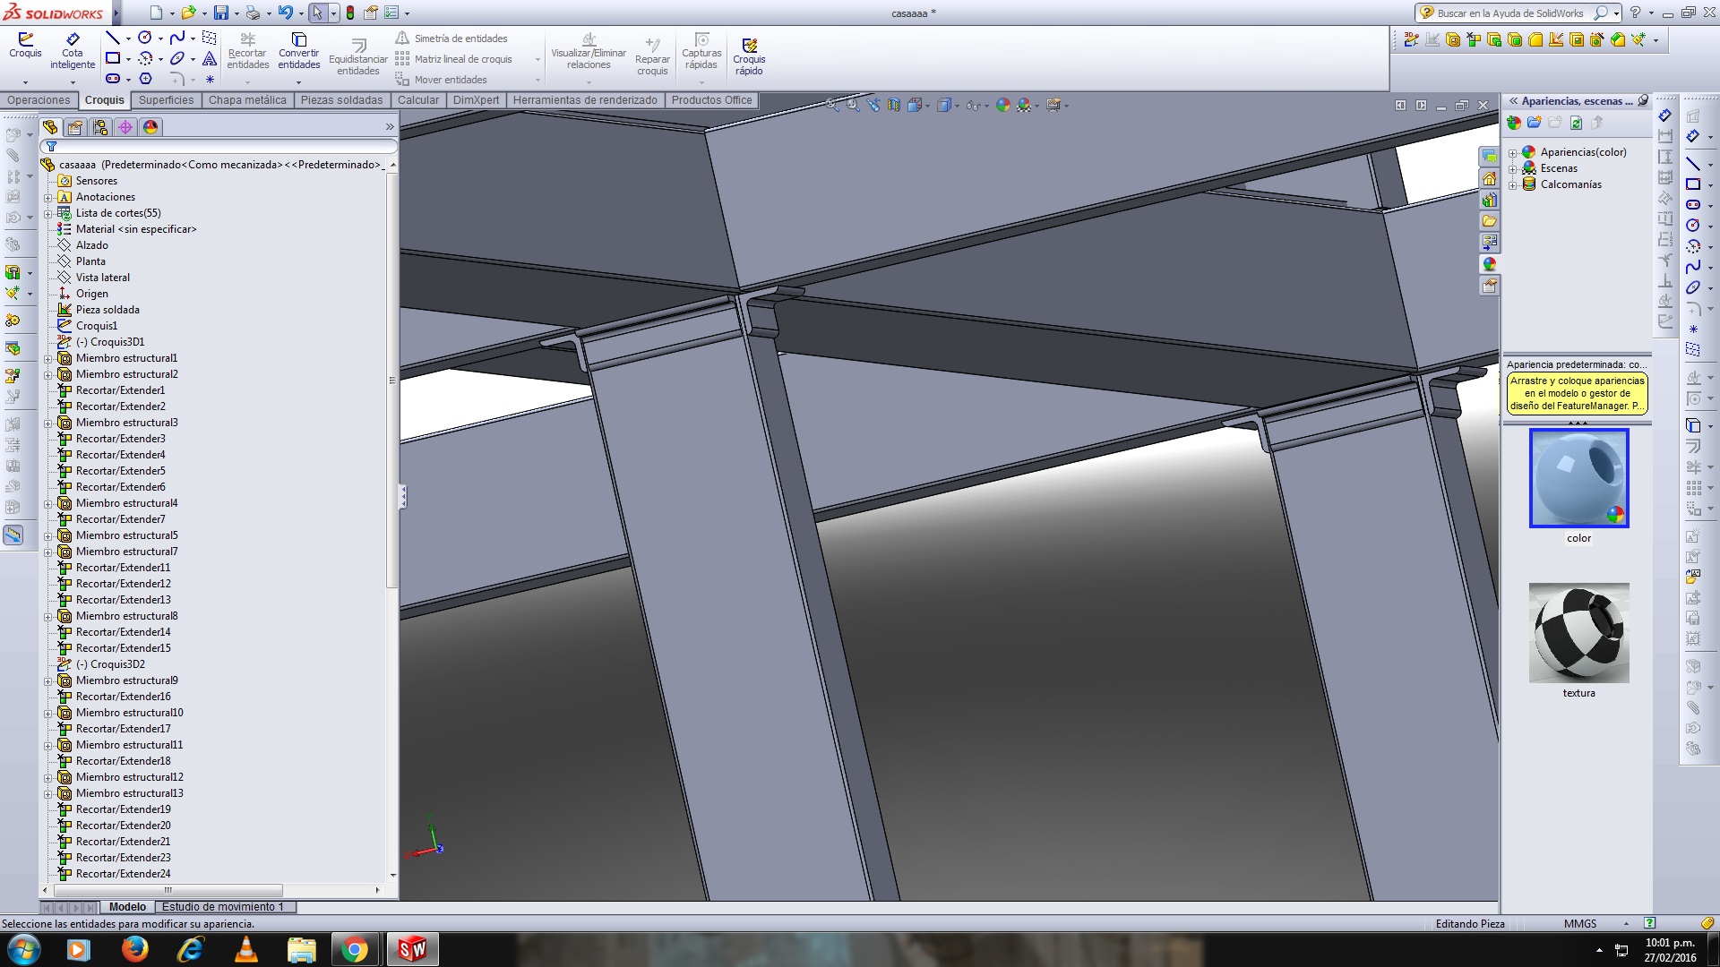
Task: Click the SolidWorks help search field
Action: pyautogui.click(x=1512, y=13)
